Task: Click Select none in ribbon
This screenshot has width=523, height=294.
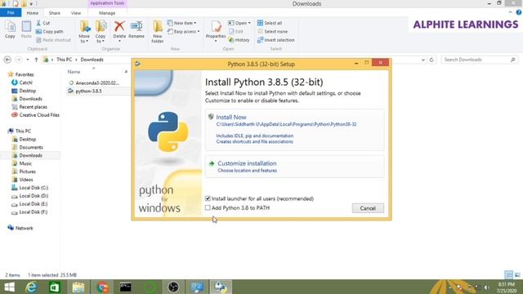Action: click(272, 31)
